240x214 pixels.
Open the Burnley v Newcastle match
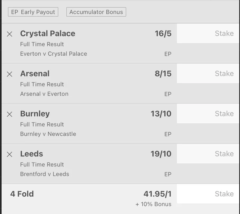point(48,134)
